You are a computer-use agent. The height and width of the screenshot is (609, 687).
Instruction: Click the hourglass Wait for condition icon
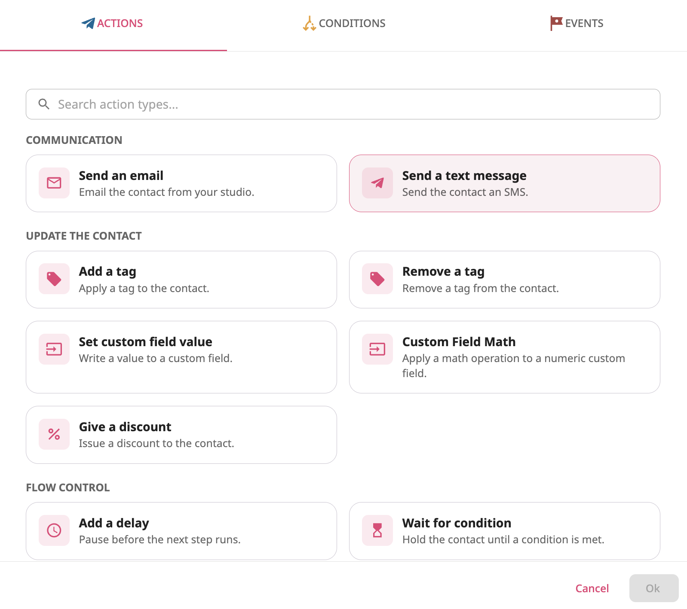click(377, 530)
